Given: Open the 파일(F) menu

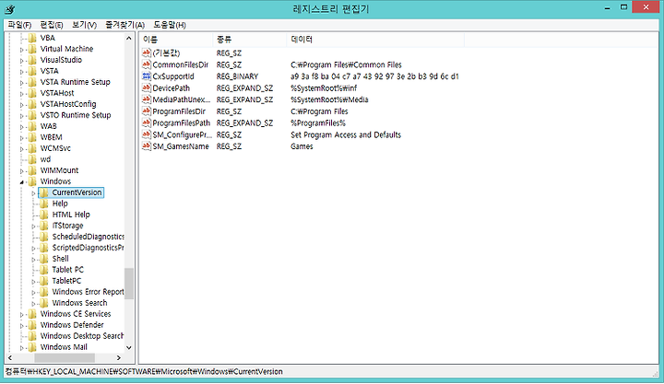Looking at the screenshot, I should (19, 25).
